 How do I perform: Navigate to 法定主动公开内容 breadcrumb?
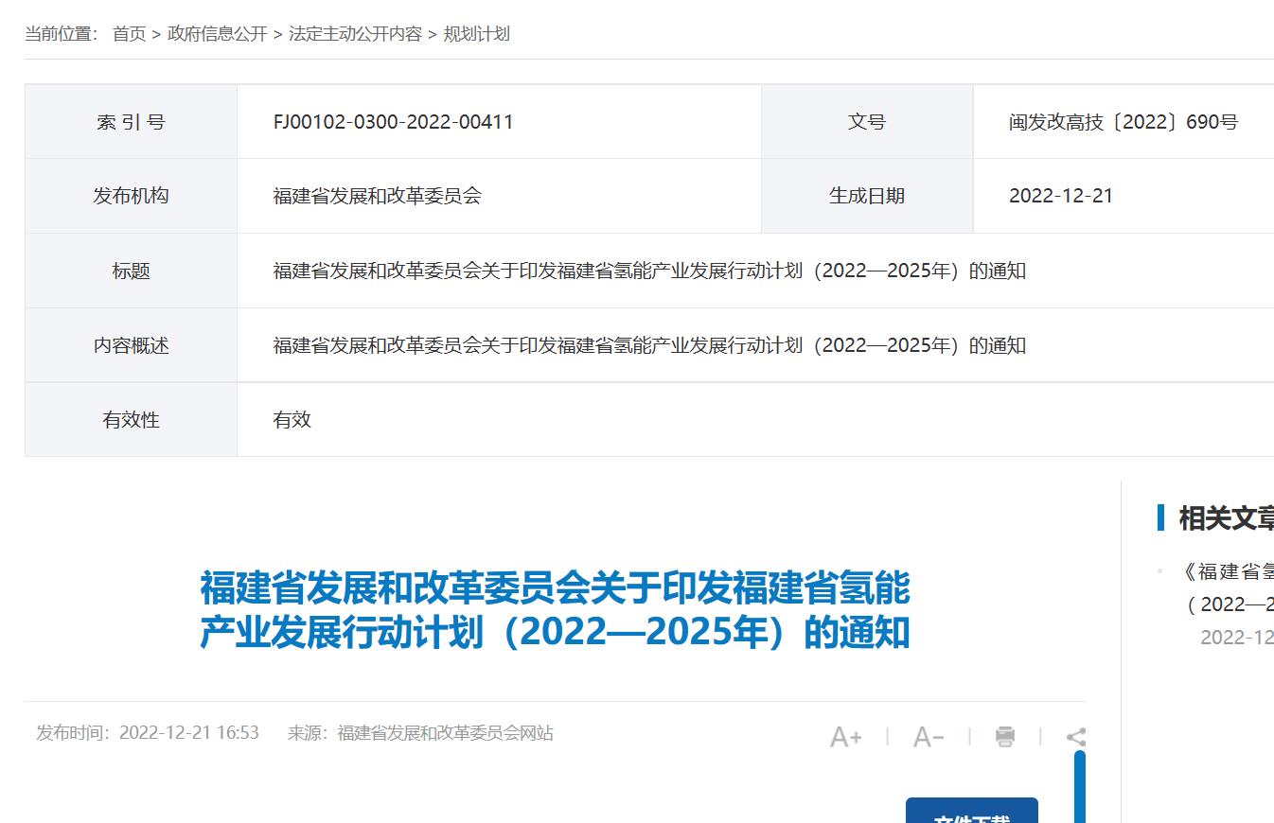coord(355,34)
